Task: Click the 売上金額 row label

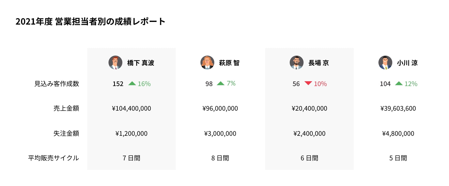Action: [66, 108]
